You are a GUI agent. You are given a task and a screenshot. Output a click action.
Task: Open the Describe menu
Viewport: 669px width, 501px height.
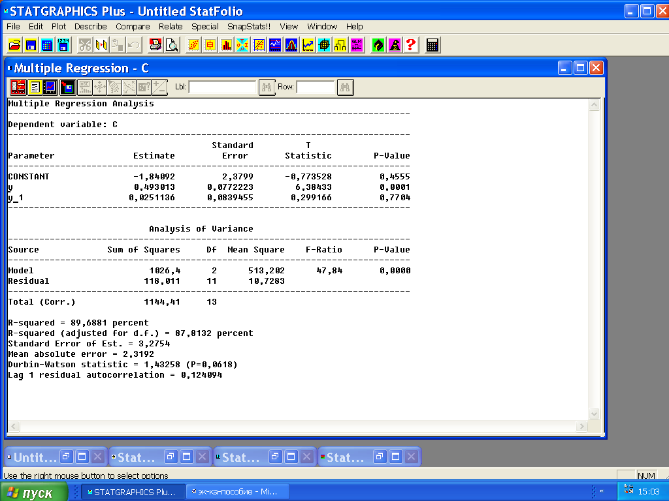pos(90,26)
